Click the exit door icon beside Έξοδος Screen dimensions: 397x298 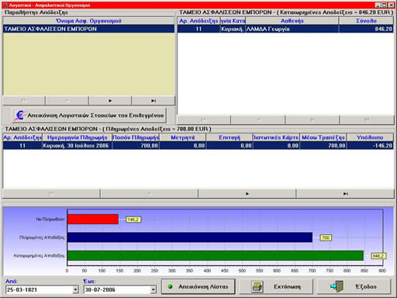click(337, 286)
